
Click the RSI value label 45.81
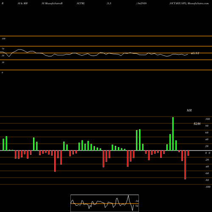coord(195,53)
